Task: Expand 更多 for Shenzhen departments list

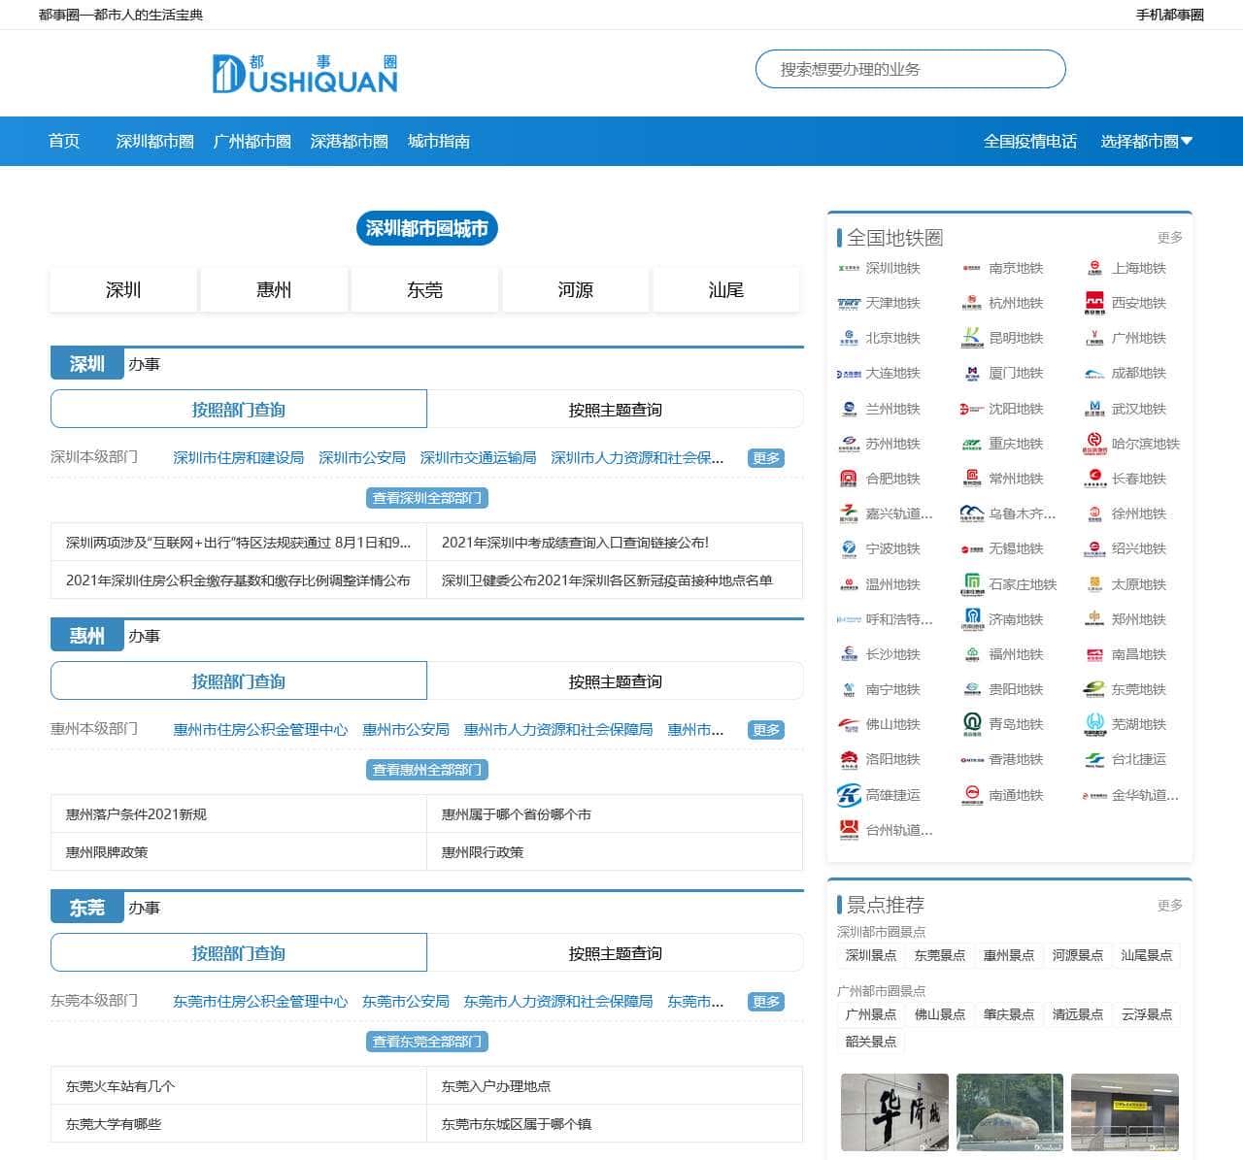Action: pyautogui.click(x=766, y=458)
